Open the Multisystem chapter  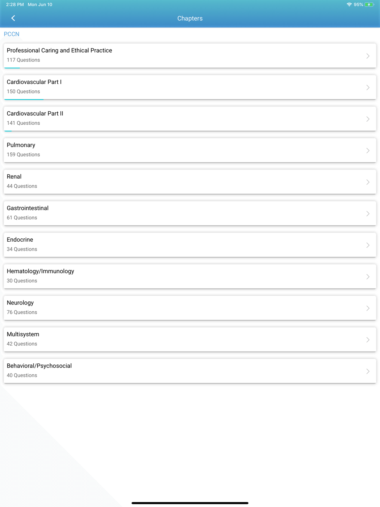tap(190, 339)
